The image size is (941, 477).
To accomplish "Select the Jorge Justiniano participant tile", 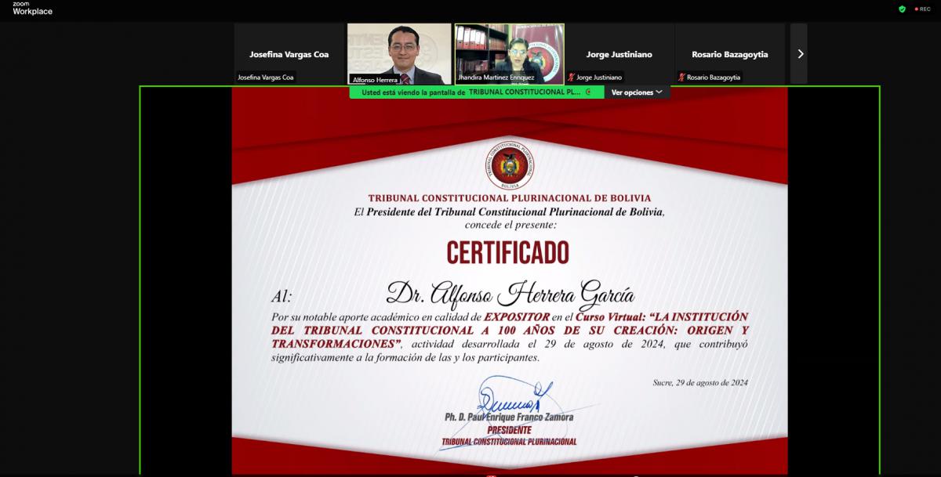I will point(619,53).
